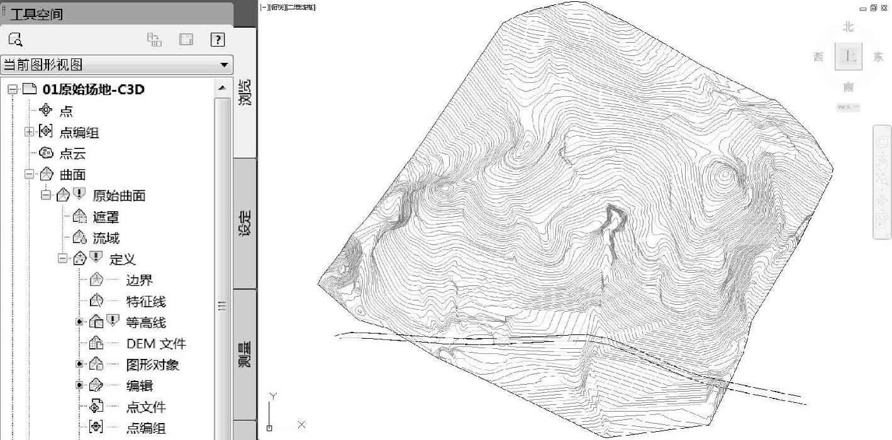Open the 二维线框 visual style menu
Image resolution: width=892 pixels, height=440 pixels.
point(300,8)
